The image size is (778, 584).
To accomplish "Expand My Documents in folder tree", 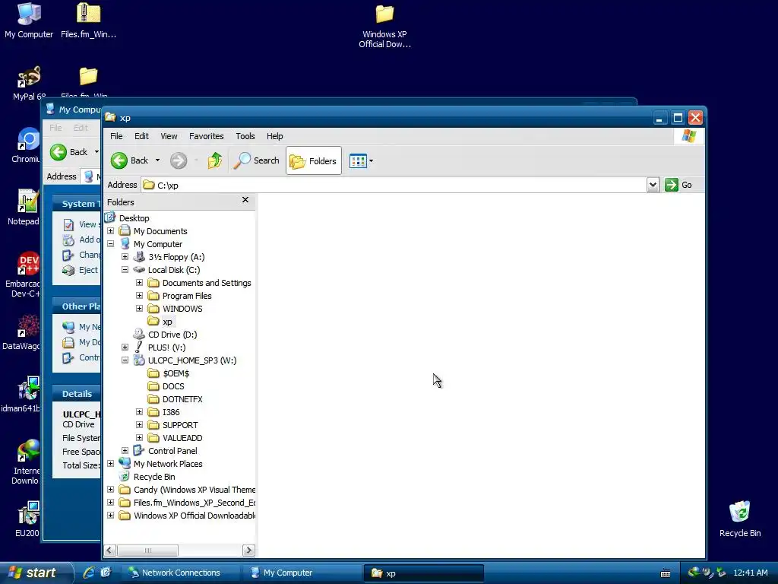I will (x=111, y=231).
